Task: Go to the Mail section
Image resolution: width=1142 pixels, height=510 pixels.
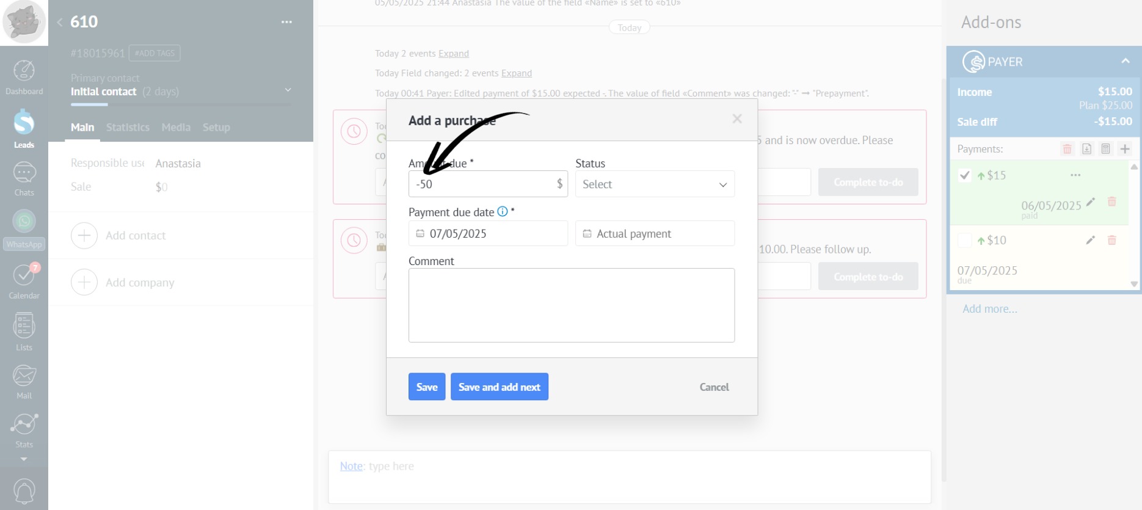Action: tap(24, 382)
